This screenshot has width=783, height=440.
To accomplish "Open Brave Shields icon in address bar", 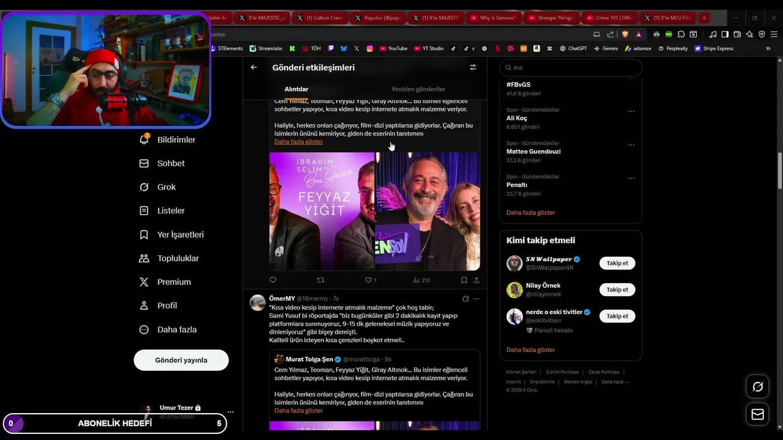I will [625, 34].
